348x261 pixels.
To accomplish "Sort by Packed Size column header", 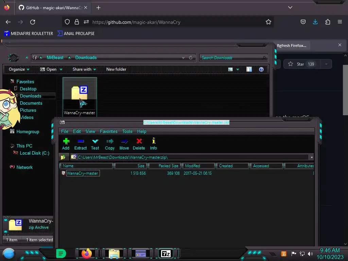I will (165, 166).
